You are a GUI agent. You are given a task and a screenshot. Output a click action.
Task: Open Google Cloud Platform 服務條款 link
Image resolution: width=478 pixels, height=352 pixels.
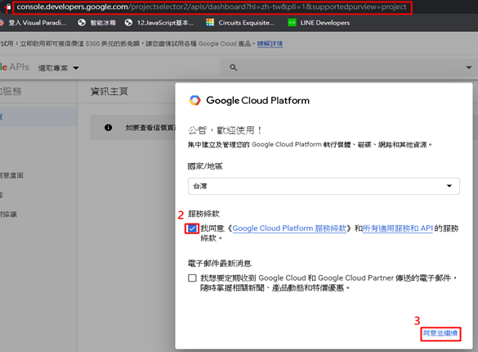tap(289, 228)
